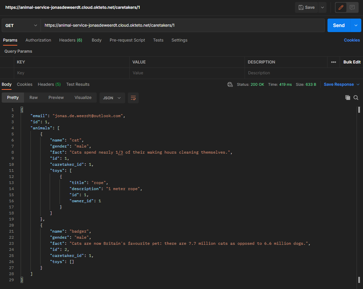Image resolution: width=363 pixels, height=289 pixels.
Task: Open the JSON format dropdown
Action: [112, 98]
